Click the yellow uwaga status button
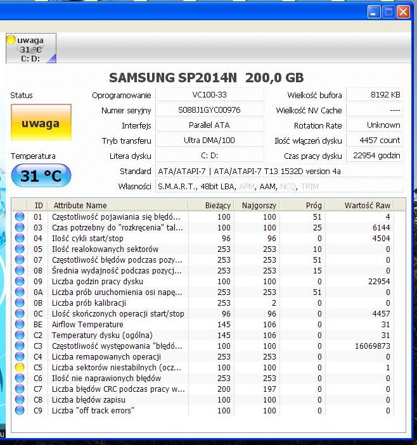 point(41,122)
